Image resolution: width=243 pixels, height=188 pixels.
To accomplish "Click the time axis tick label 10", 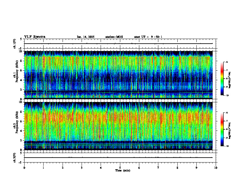I will coord(216,168).
